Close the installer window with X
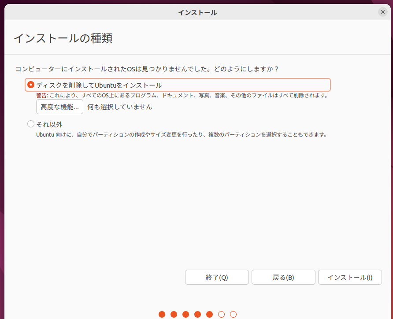393x319 pixels. (383, 12)
